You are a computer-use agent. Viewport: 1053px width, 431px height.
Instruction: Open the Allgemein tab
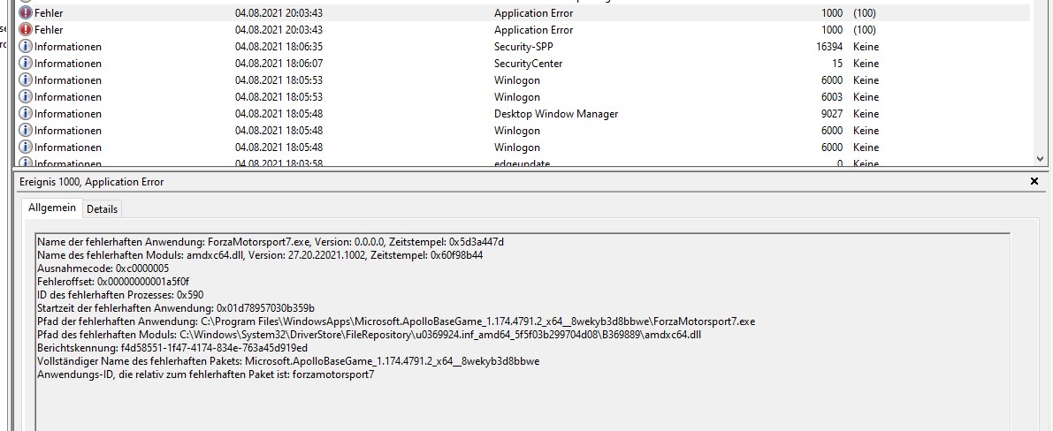51,208
